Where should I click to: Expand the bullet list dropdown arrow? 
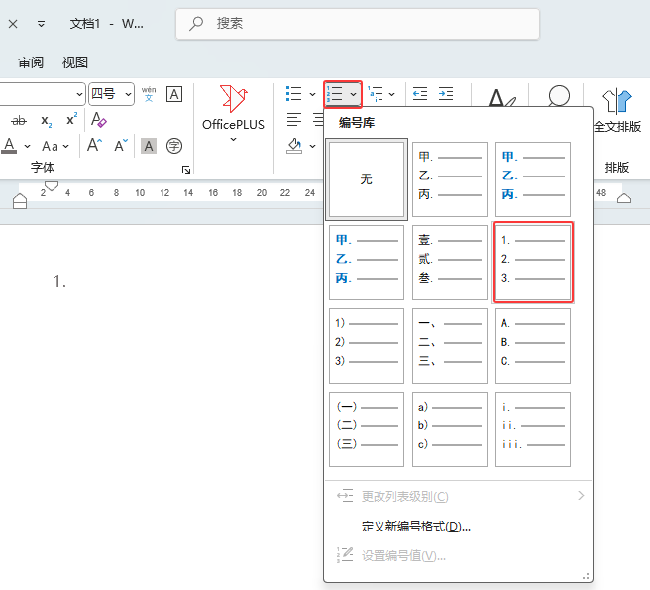pyautogui.click(x=312, y=94)
